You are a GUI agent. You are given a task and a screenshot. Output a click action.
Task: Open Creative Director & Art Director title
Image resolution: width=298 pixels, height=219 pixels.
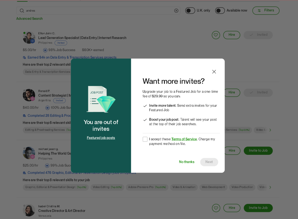coord(62,211)
